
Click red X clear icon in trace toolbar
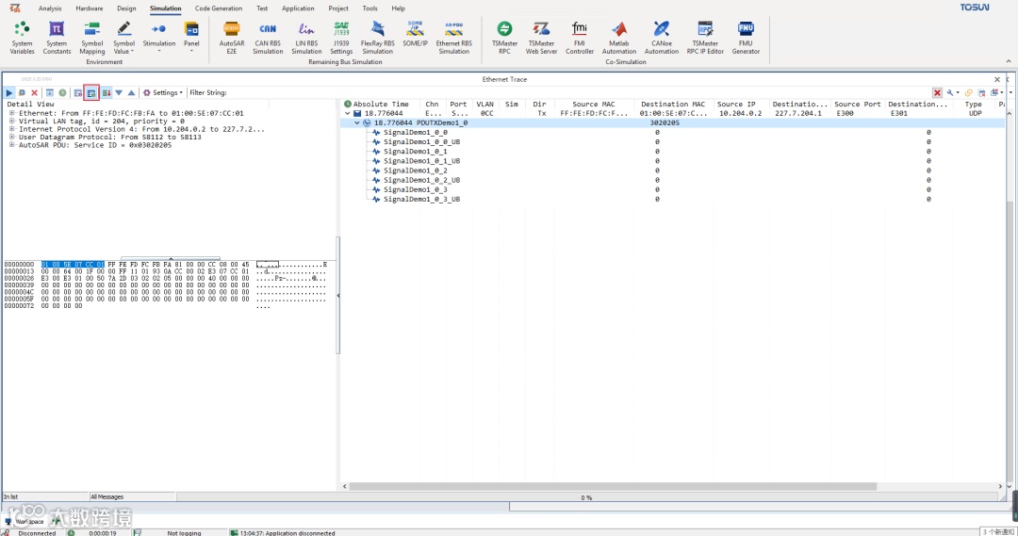35,93
